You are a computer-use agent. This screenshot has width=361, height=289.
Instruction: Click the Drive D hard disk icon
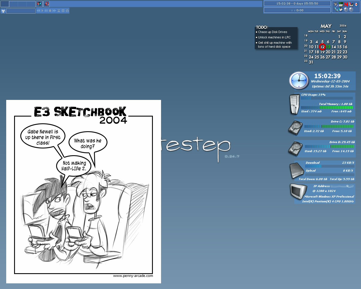pyautogui.click(x=295, y=148)
